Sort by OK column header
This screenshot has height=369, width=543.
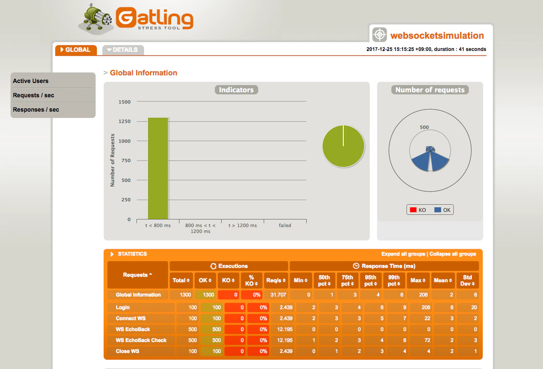[x=205, y=281]
